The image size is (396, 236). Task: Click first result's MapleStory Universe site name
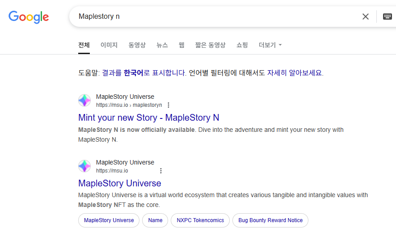pyautogui.click(x=125, y=97)
